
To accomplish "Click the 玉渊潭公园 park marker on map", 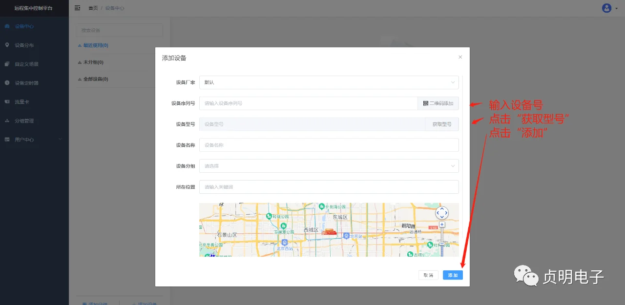I will [283, 226].
